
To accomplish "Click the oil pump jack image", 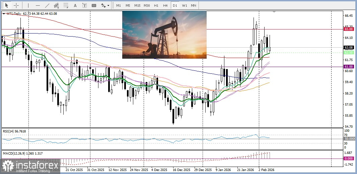I will pyautogui.click(x=164, y=35).
